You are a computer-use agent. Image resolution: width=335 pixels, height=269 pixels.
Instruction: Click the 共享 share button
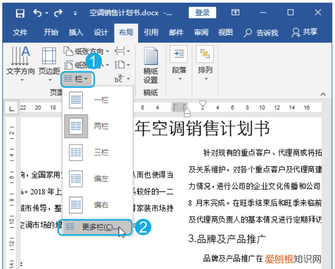(x=305, y=32)
